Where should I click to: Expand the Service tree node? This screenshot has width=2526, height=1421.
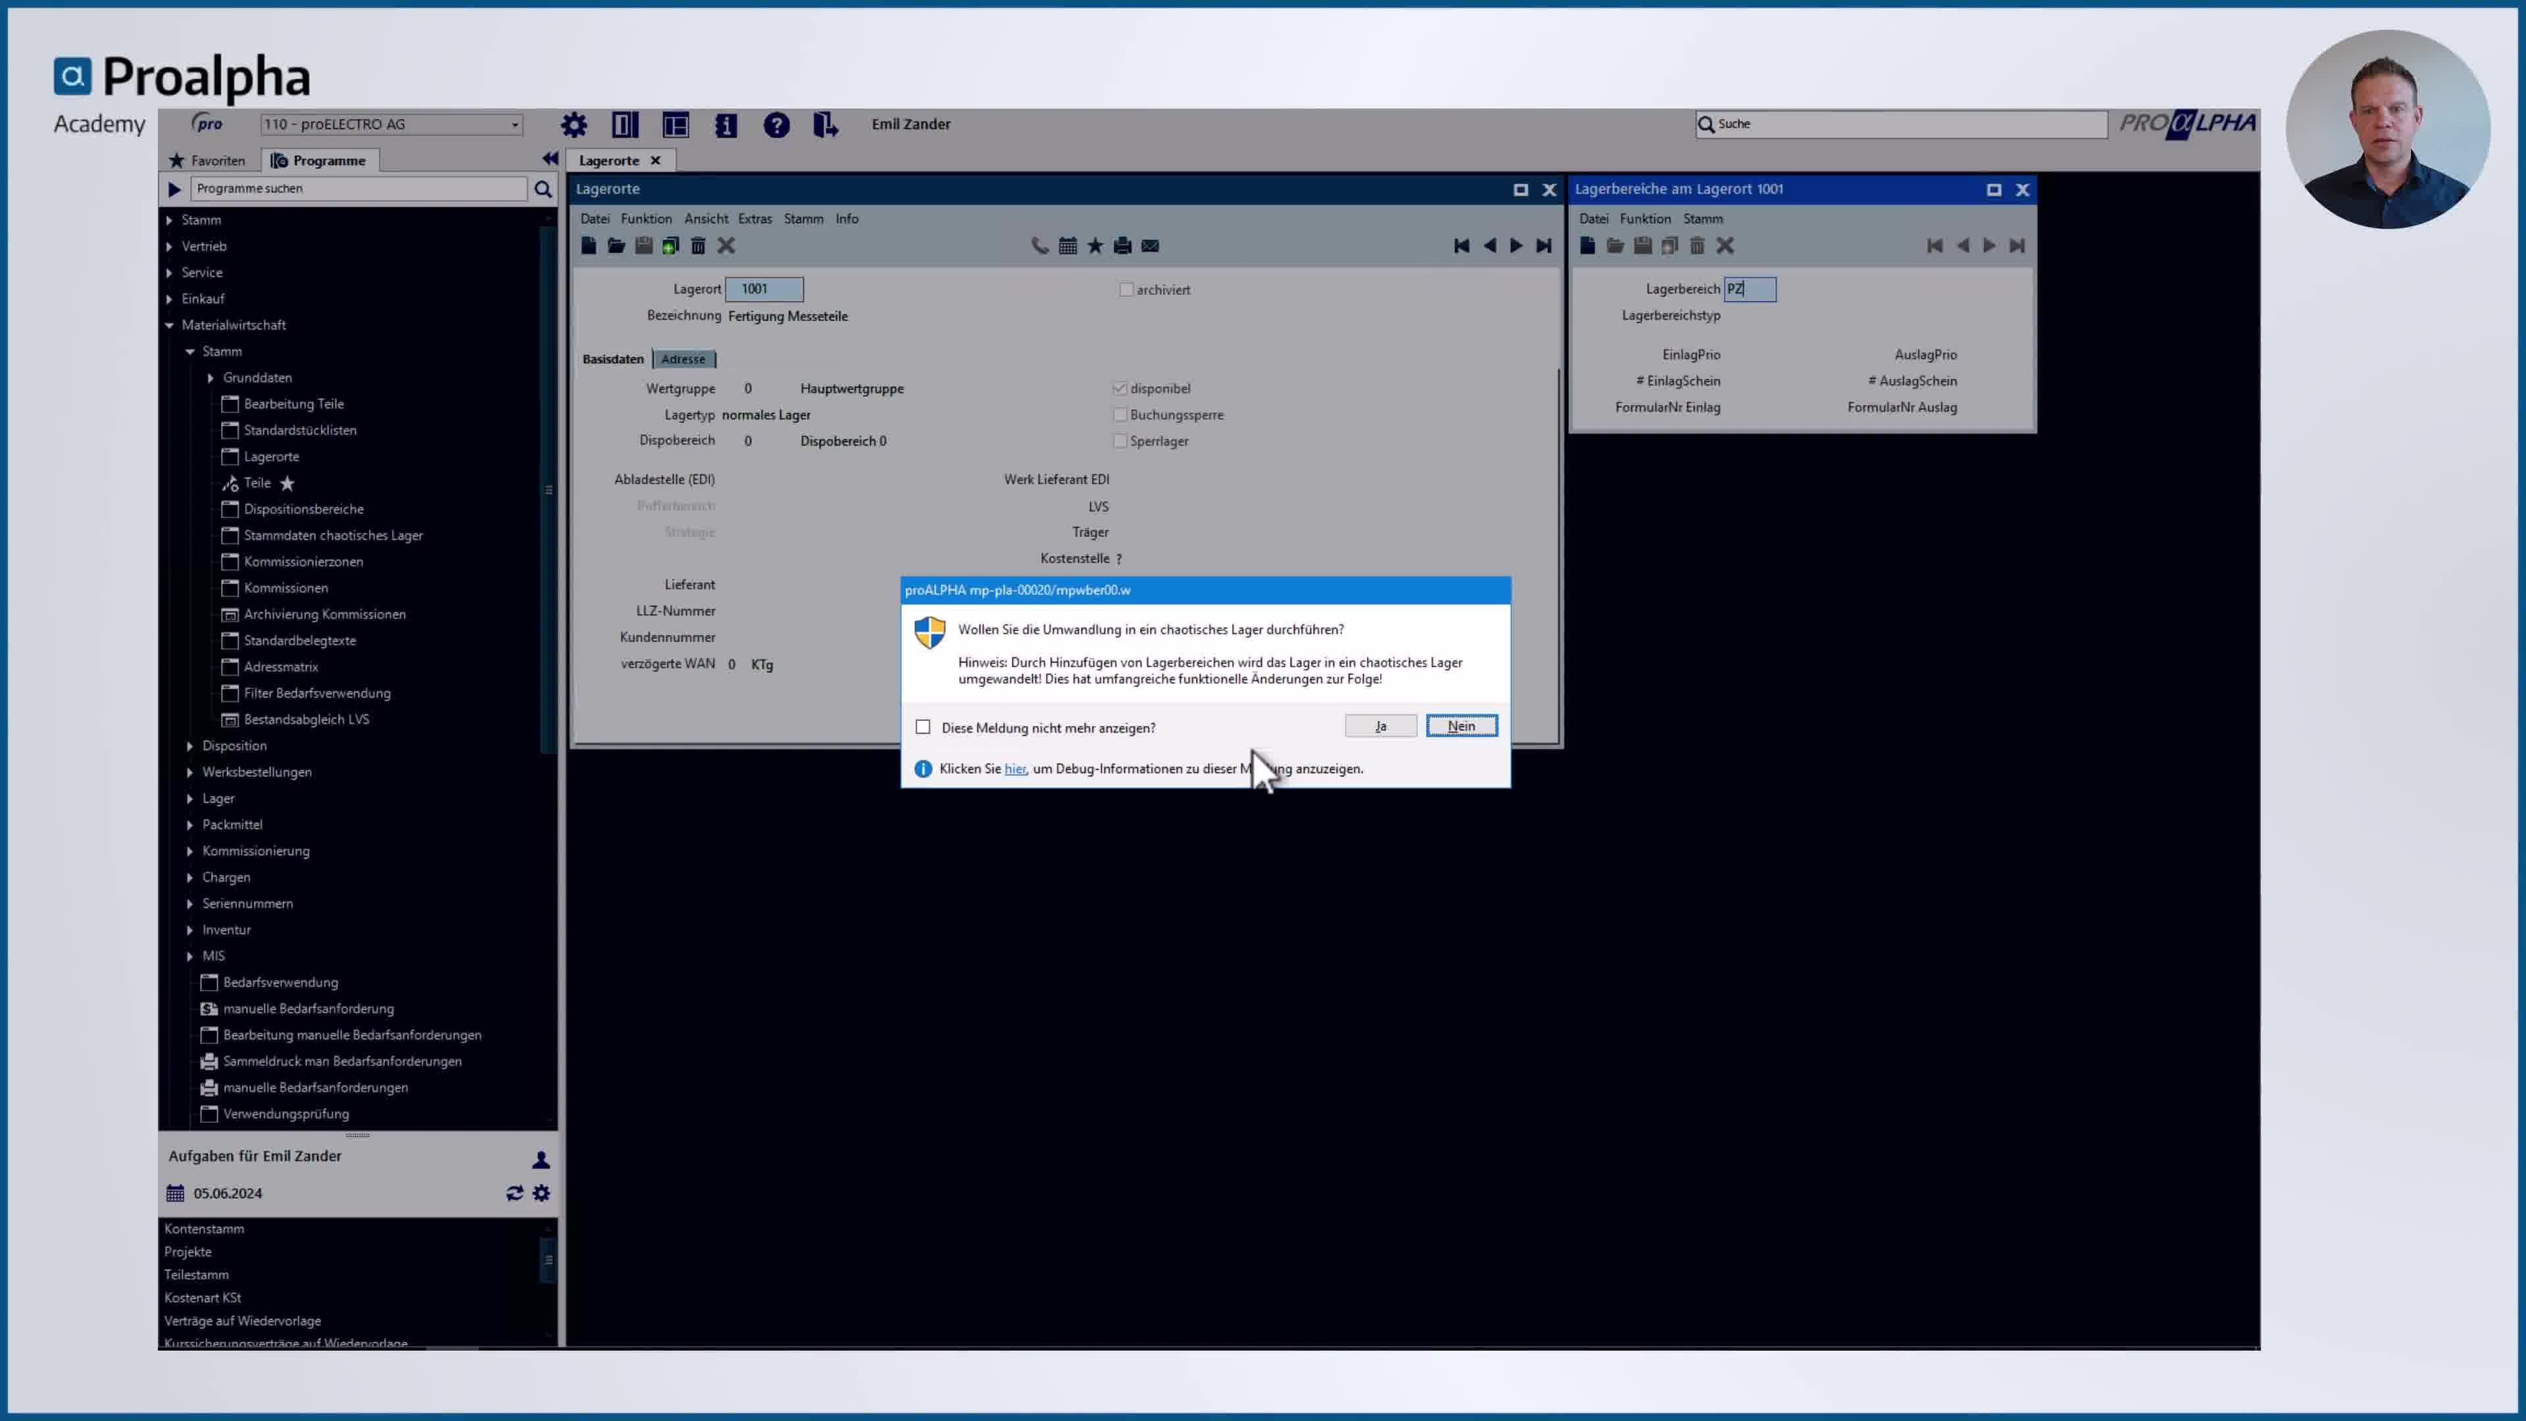tap(170, 272)
